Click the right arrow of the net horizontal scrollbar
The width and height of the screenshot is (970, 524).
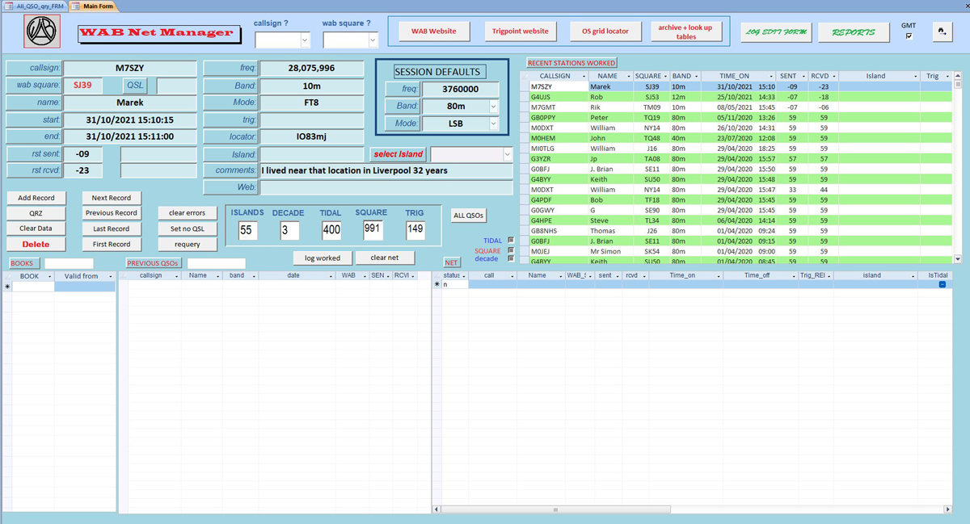[x=947, y=509]
